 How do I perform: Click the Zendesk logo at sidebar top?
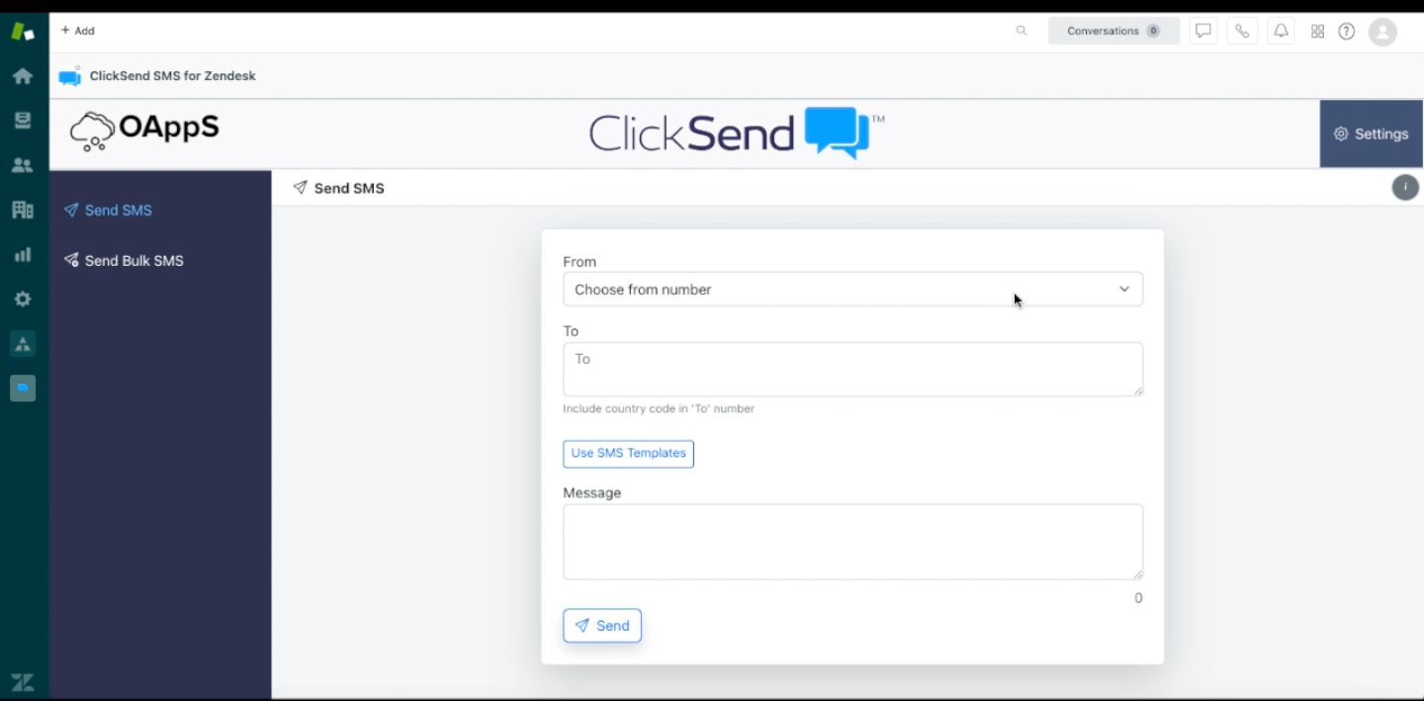click(22, 32)
